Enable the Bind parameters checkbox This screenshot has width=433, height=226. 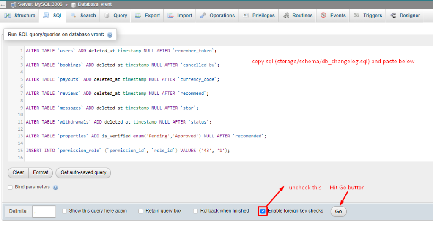click(x=10, y=187)
